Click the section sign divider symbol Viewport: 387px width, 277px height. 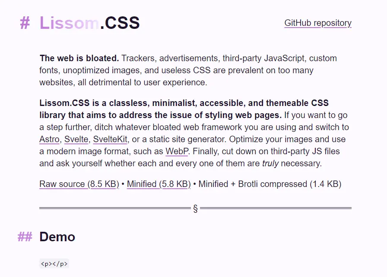point(196,209)
